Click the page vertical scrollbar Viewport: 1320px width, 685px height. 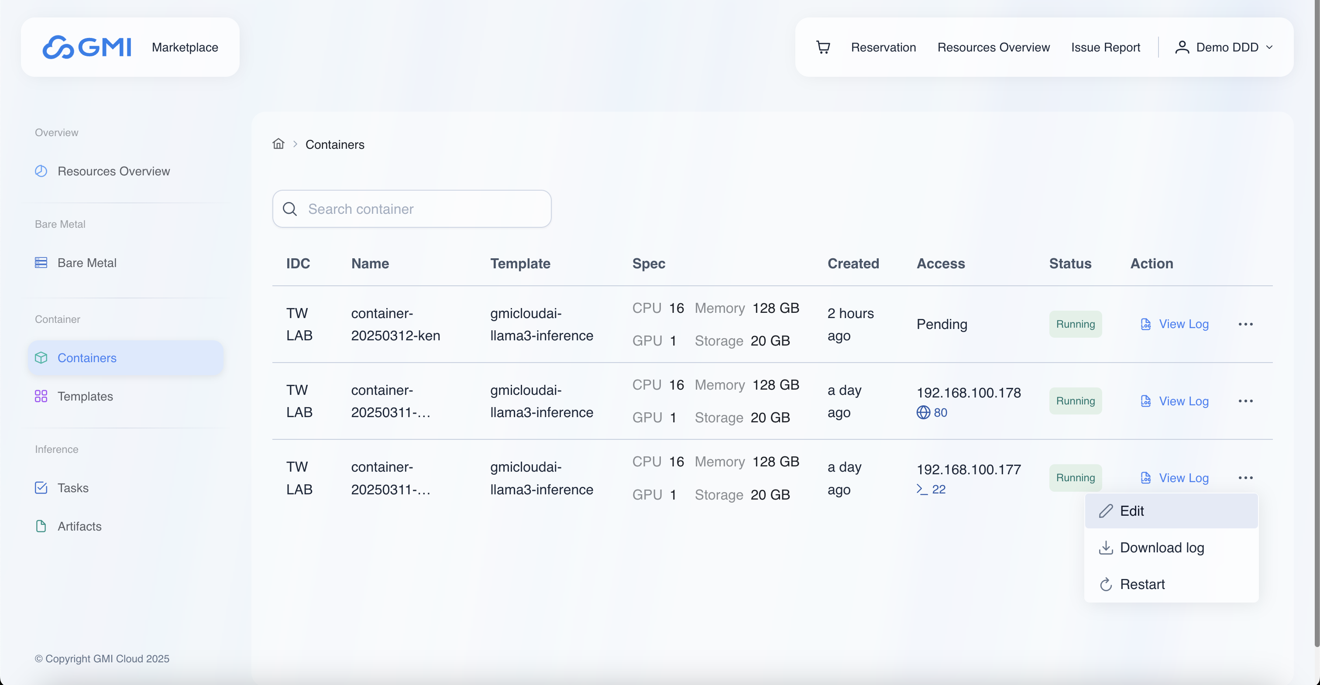1317,323
